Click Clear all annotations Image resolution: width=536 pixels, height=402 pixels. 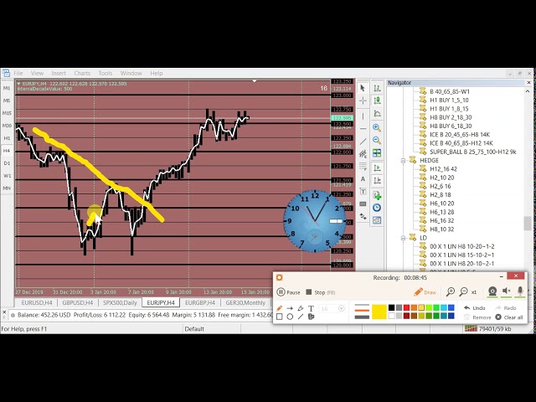508,317
